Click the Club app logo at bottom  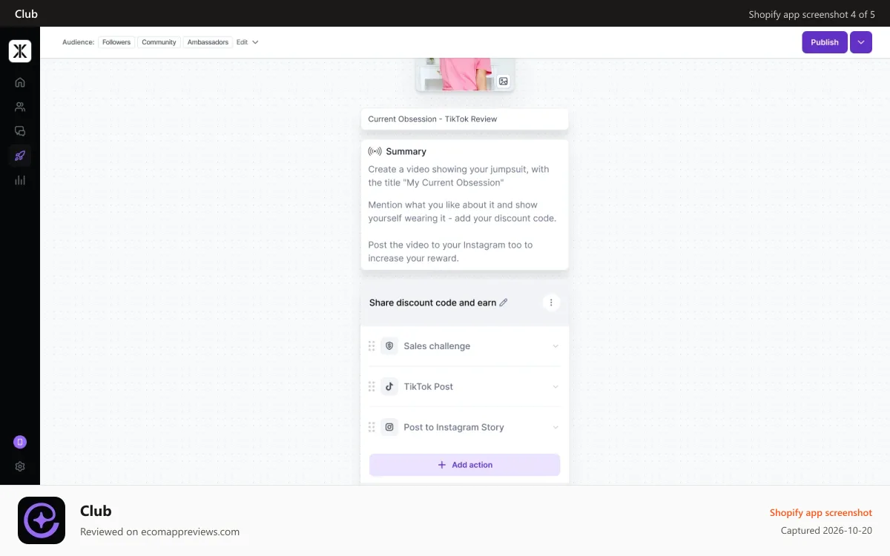(42, 520)
